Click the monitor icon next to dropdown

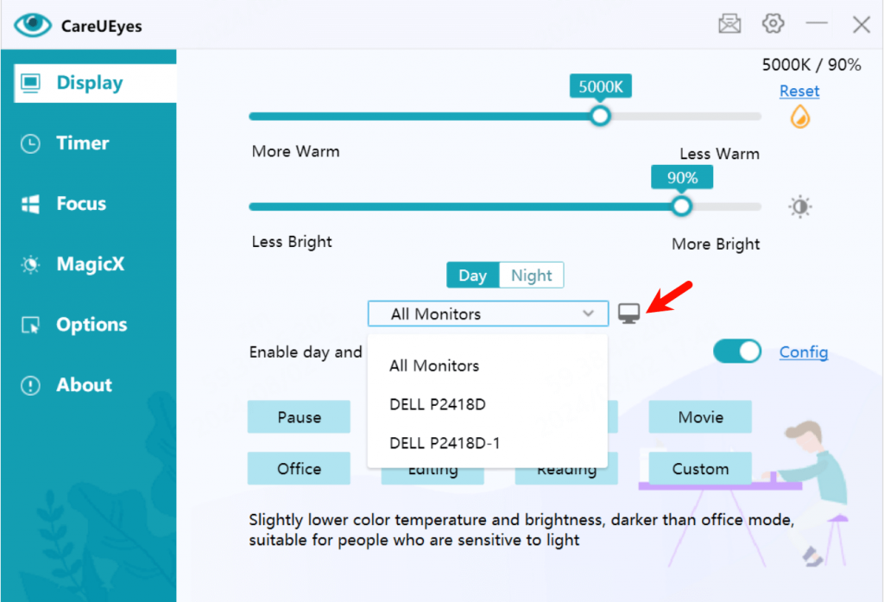click(629, 313)
